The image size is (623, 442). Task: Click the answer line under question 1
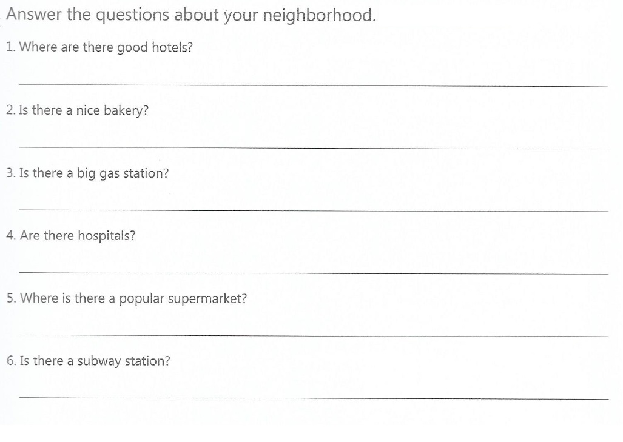pyautogui.click(x=314, y=85)
